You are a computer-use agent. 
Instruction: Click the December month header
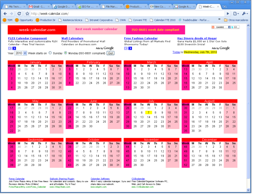[x=210, y=140]
